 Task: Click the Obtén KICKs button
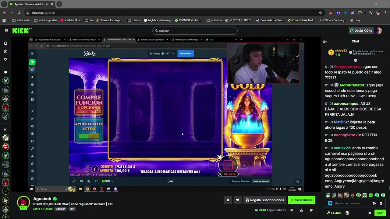tap(361, 31)
